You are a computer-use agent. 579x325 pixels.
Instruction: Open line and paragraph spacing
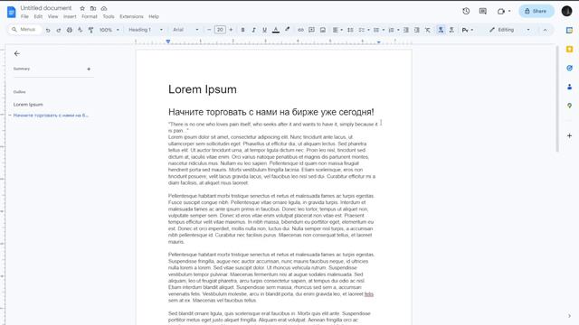(350, 30)
